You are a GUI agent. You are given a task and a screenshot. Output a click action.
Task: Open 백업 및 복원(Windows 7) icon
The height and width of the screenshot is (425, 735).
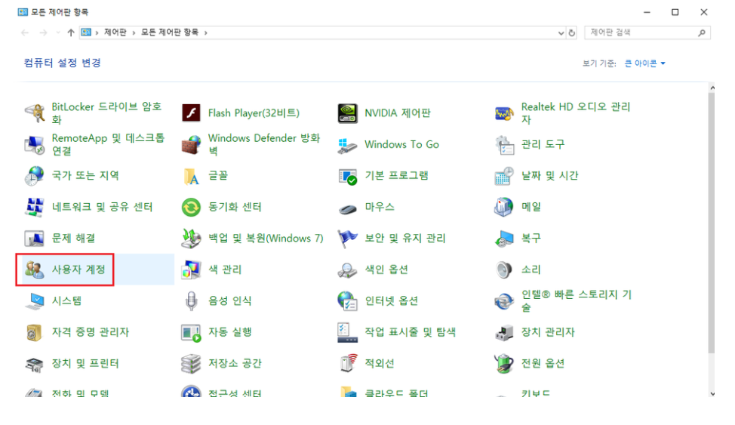[x=191, y=239]
